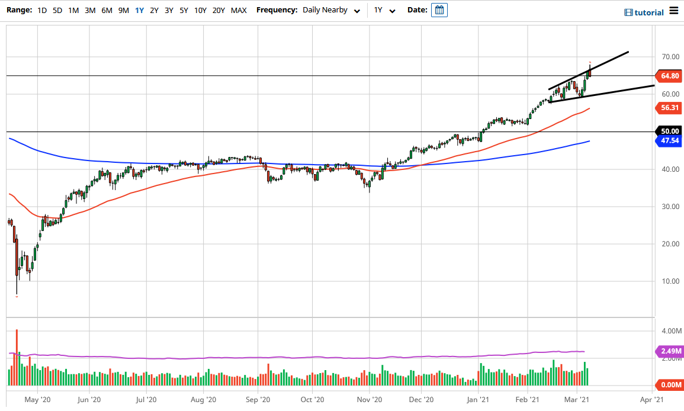Open the Date picker calendar icon

point(439,9)
